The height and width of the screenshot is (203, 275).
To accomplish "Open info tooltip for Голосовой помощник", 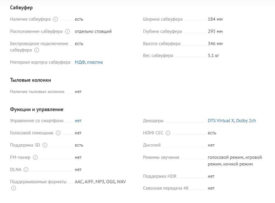I will point(58,133).
